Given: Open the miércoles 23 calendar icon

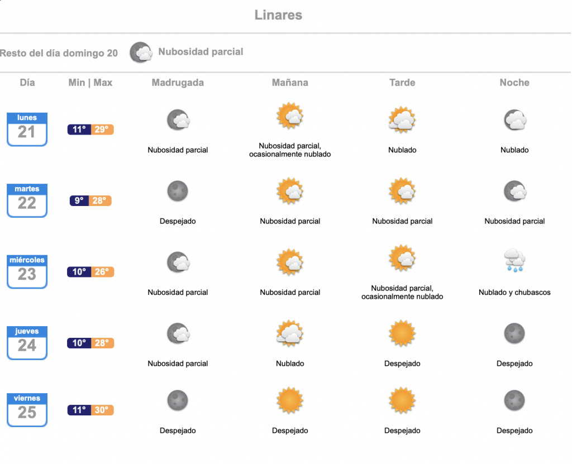Looking at the screenshot, I should coord(27,272).
